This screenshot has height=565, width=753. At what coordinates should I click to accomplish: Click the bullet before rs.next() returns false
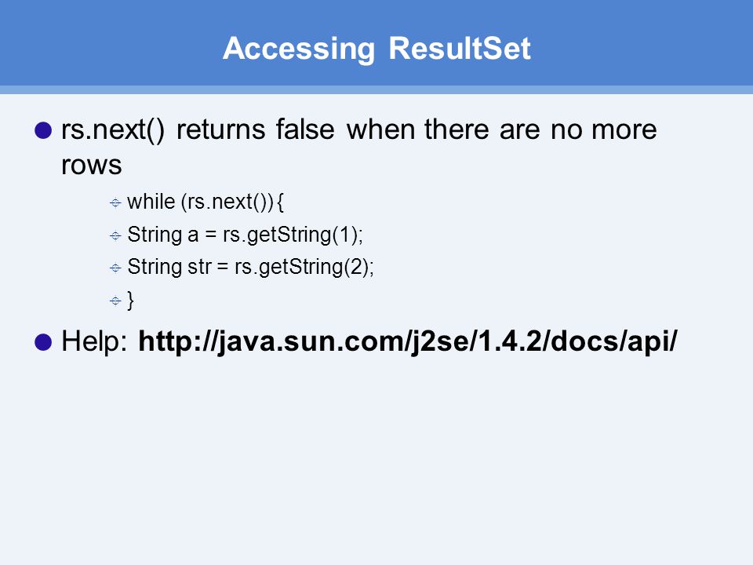pos(43,130)
